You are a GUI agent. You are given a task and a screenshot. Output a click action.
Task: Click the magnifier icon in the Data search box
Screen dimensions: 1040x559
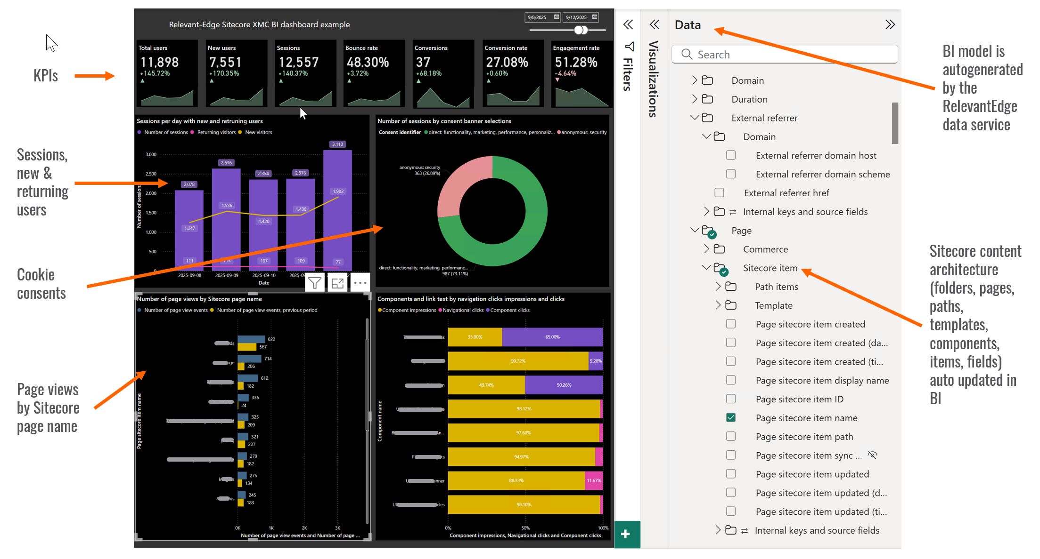coord(686,54)
